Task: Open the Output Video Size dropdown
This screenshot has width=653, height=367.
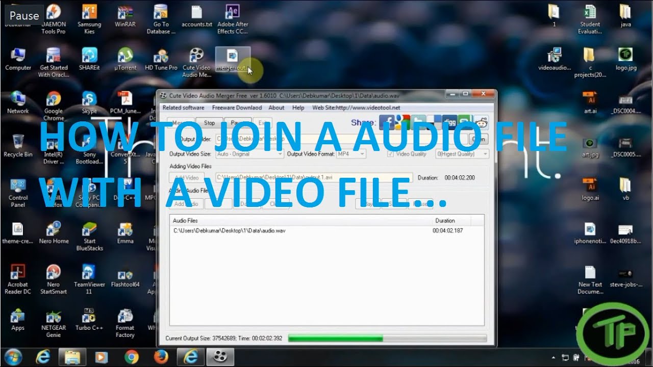Action: coord(250,154)
